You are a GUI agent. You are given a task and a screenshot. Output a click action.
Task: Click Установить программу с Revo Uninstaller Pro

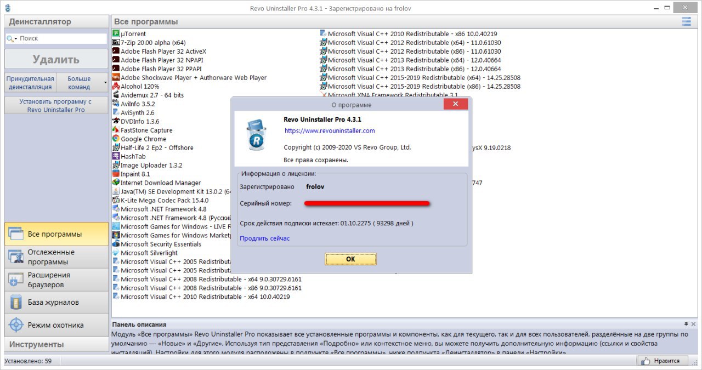56,106
